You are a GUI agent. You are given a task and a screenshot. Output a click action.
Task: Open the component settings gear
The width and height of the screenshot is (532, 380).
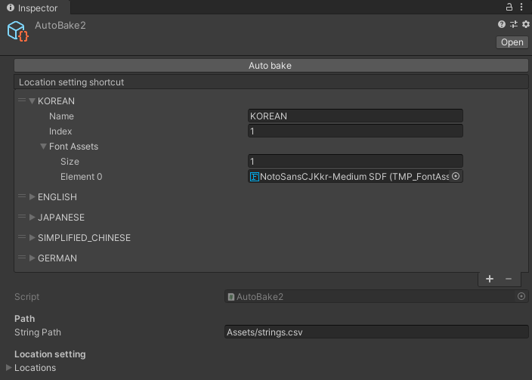coord(525,24)
